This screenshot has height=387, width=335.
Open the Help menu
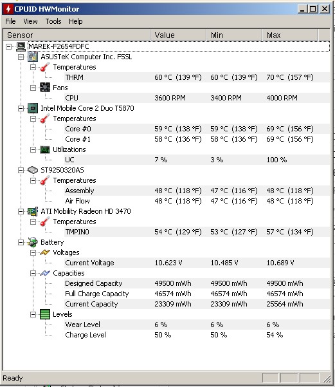(x=76, y=21)
